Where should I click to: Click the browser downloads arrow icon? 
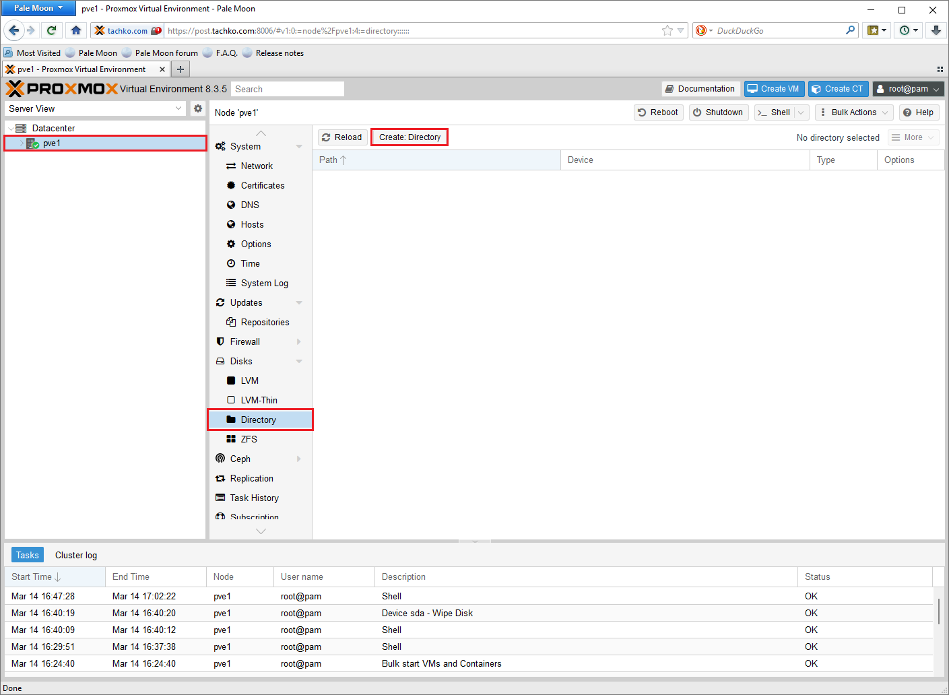pyautogui.click(x=936, y=30)
